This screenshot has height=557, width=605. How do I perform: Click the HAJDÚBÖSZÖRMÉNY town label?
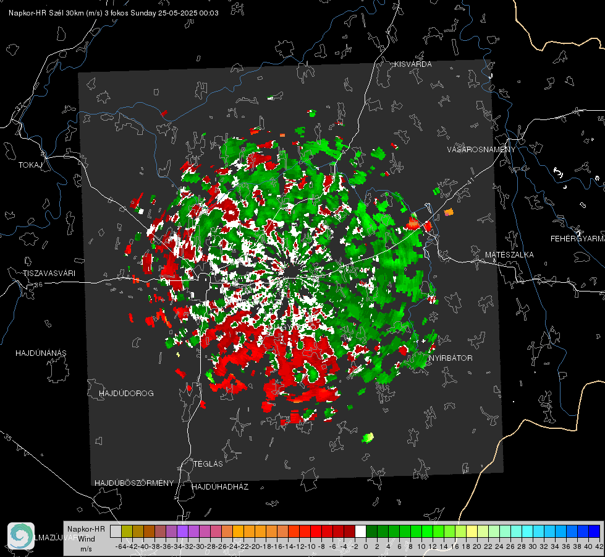pos(134,483)
